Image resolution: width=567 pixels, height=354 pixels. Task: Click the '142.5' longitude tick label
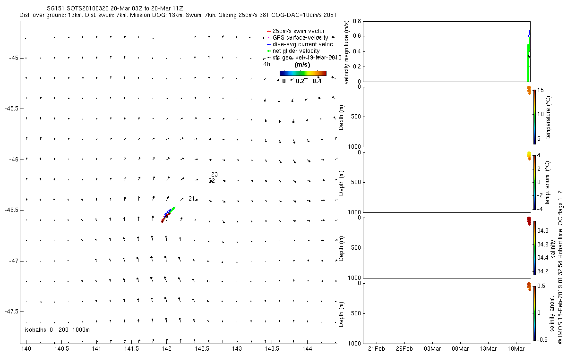[x=202, y=348]
